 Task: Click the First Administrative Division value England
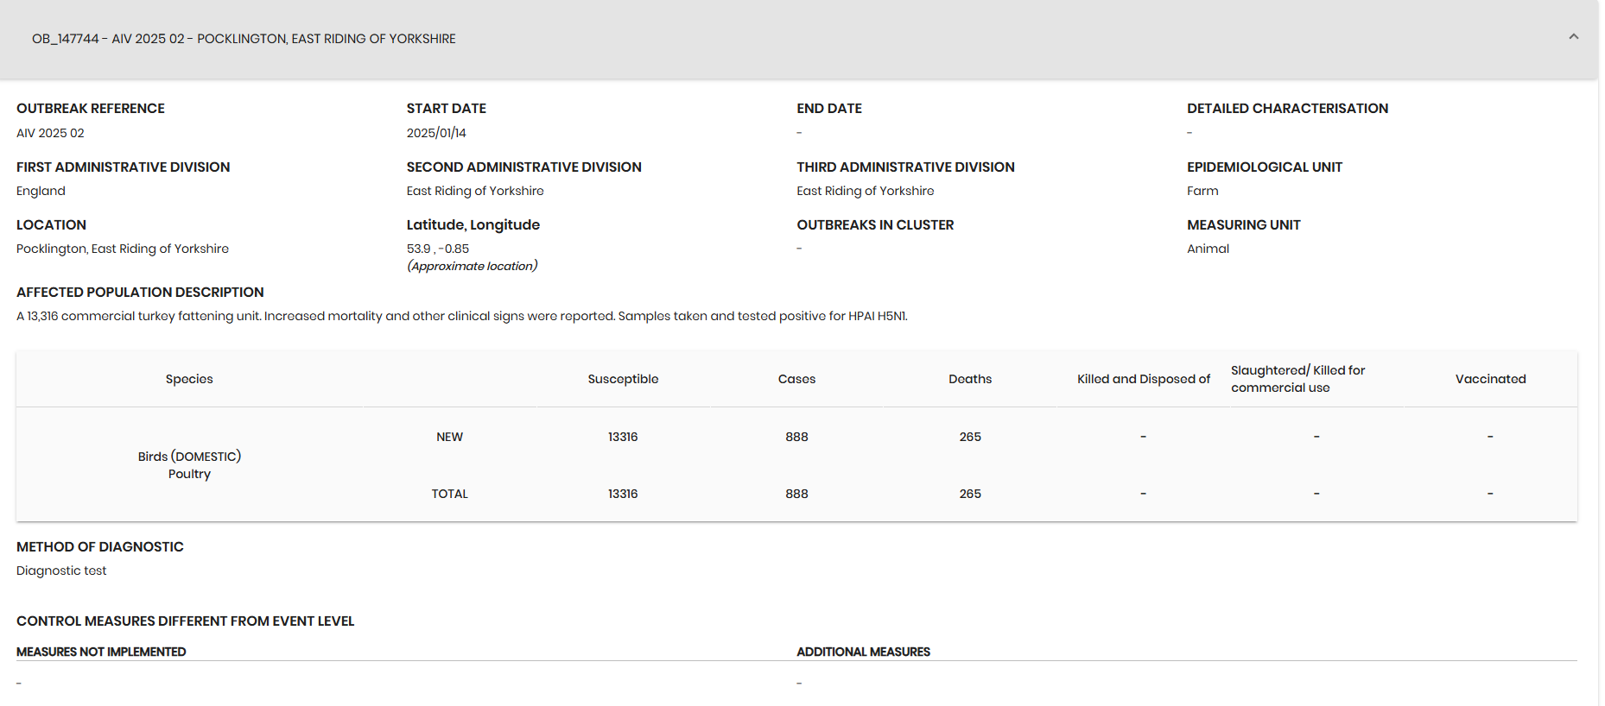point(41,191)
